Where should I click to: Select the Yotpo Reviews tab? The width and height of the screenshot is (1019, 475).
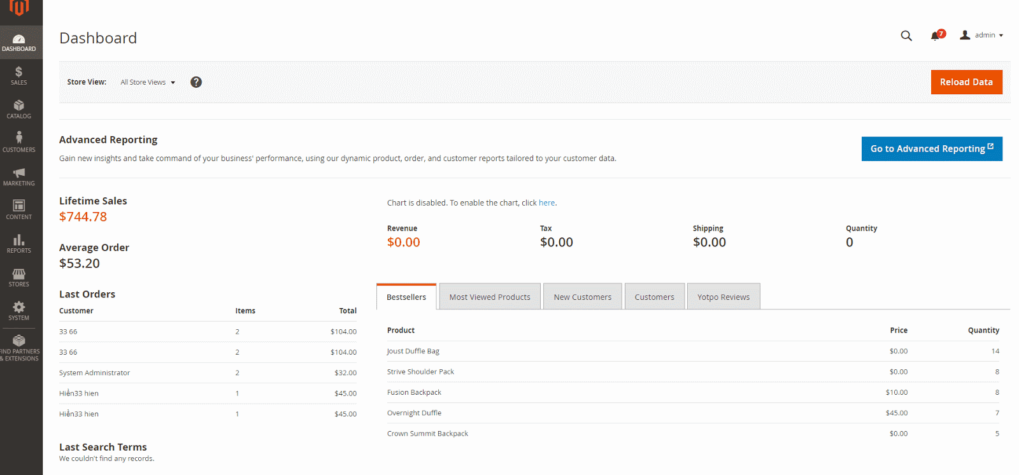point(723,297)
